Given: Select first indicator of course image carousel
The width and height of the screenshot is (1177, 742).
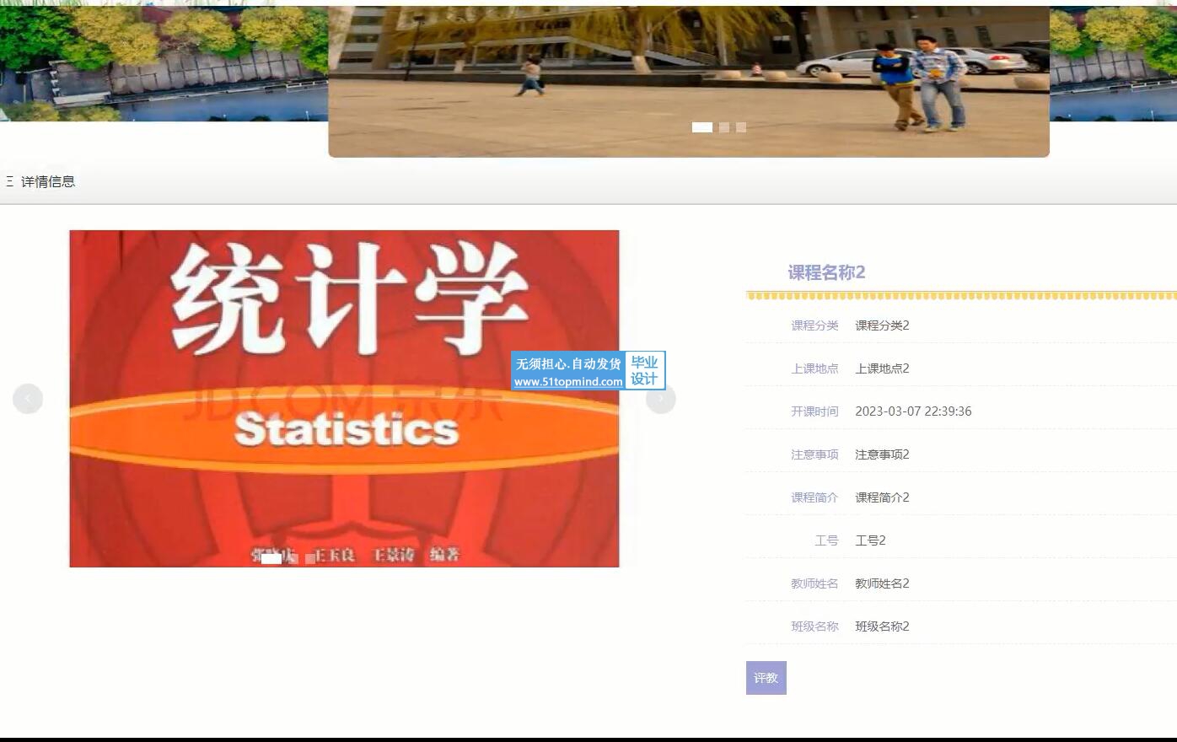Looking at the screenshot, I should 271,558.
